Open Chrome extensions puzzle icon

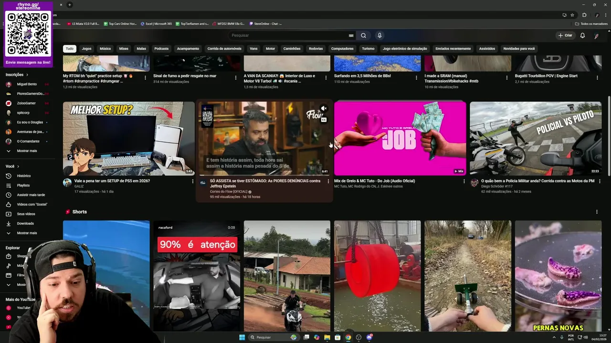click(584, 15)
